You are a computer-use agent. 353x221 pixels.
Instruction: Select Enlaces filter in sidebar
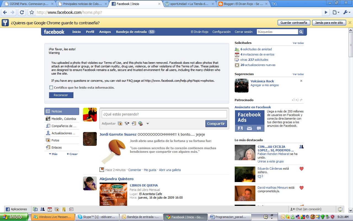[x=62, y=148]
